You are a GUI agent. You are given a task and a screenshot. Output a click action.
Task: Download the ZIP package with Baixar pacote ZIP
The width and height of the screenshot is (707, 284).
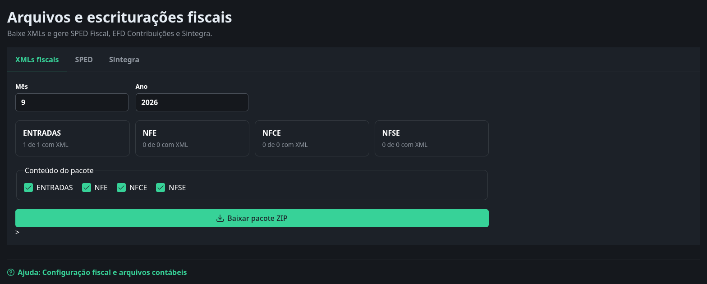click(x=252, y=218)
